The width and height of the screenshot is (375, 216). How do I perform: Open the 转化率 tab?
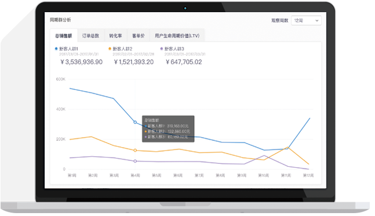pyautogui.click(x=116, y=36)
